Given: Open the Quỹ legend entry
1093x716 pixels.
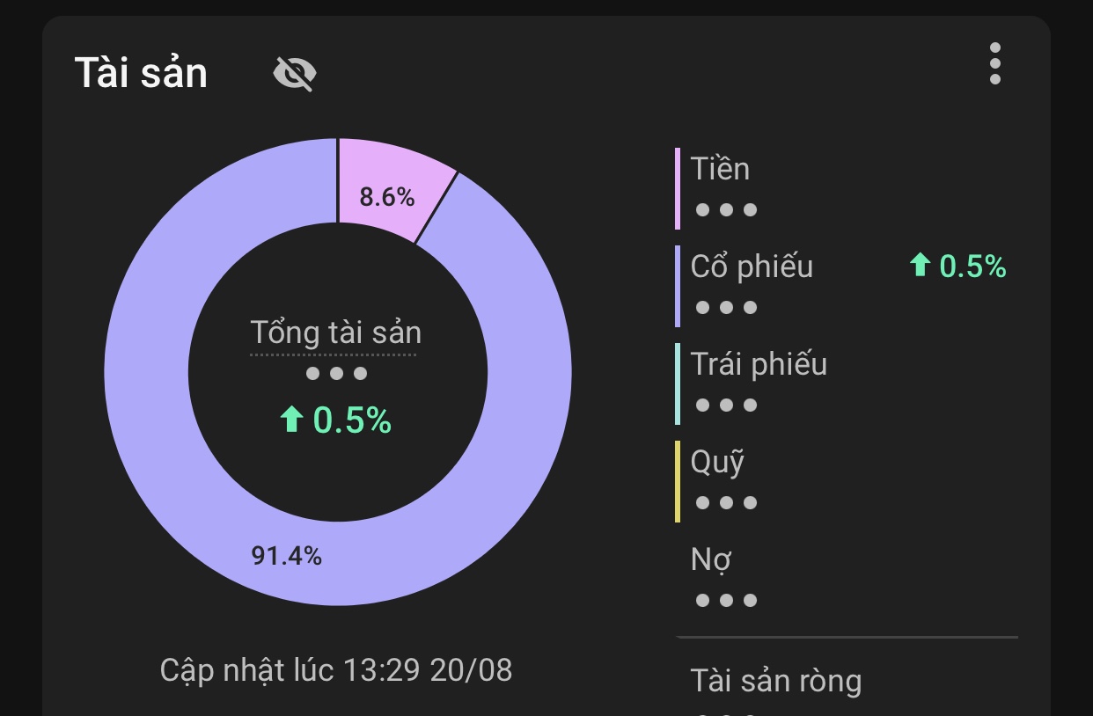Looking at the screenshot, I should pos(845,480).
